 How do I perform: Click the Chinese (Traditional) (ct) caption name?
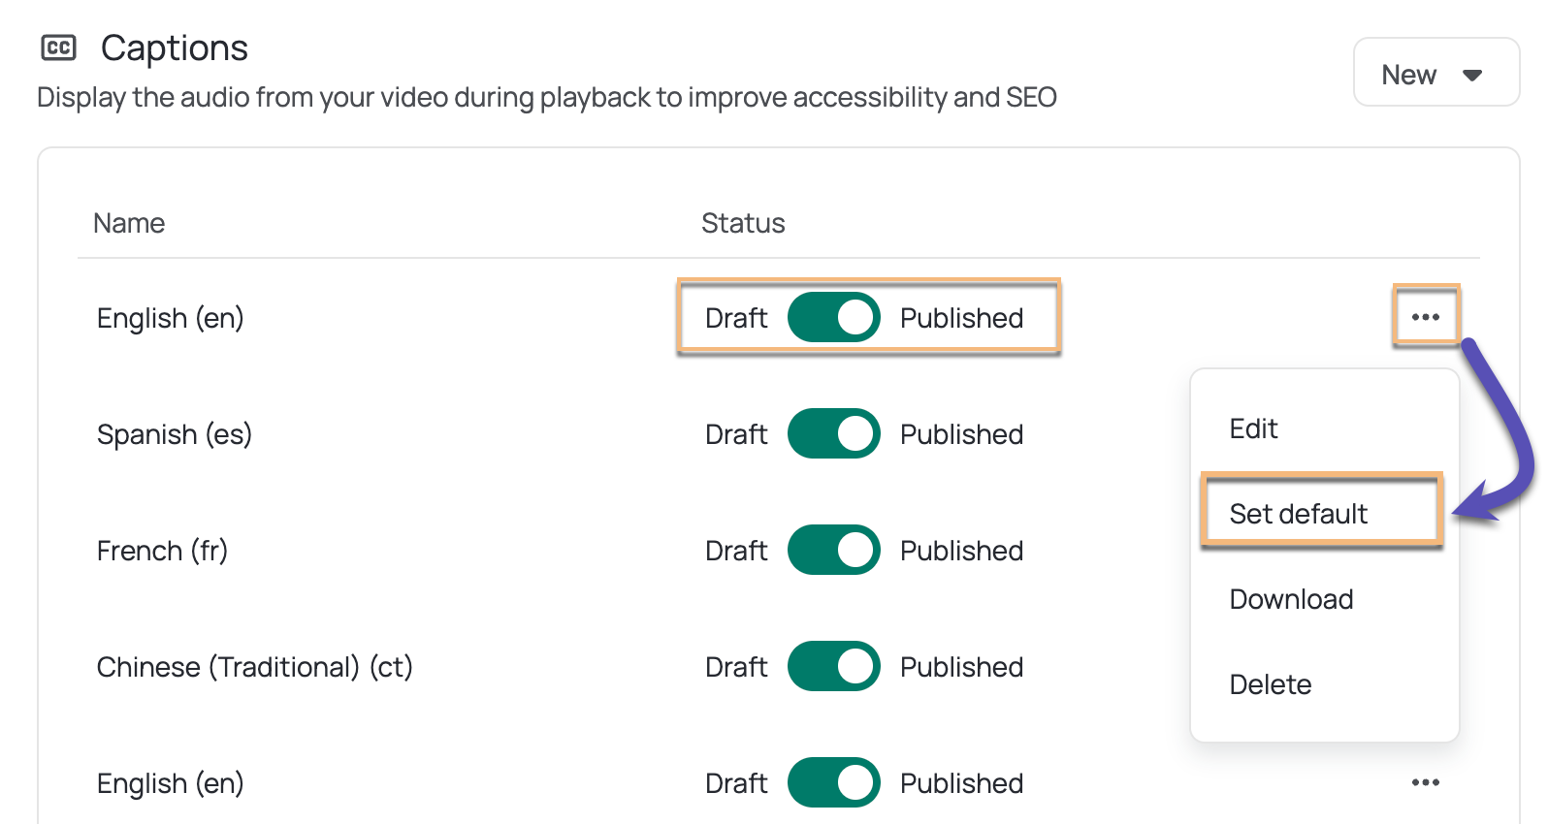point(255,667)
